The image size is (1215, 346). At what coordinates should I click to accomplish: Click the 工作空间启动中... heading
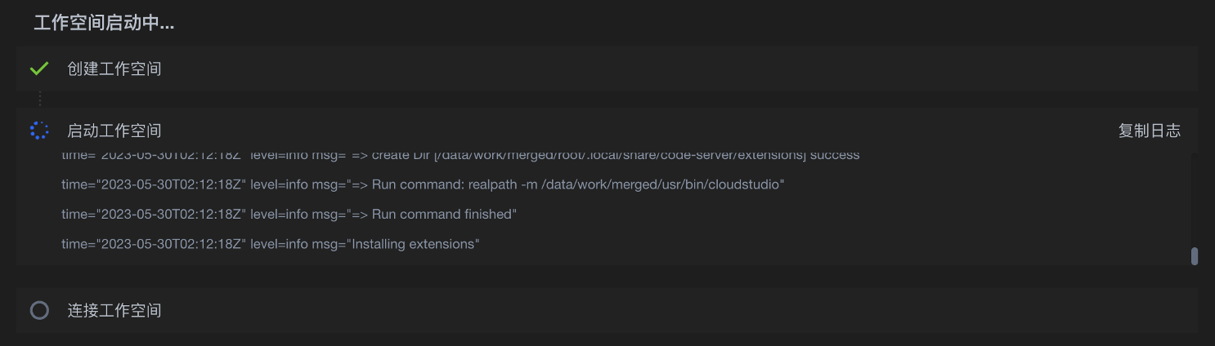(104, 23)
